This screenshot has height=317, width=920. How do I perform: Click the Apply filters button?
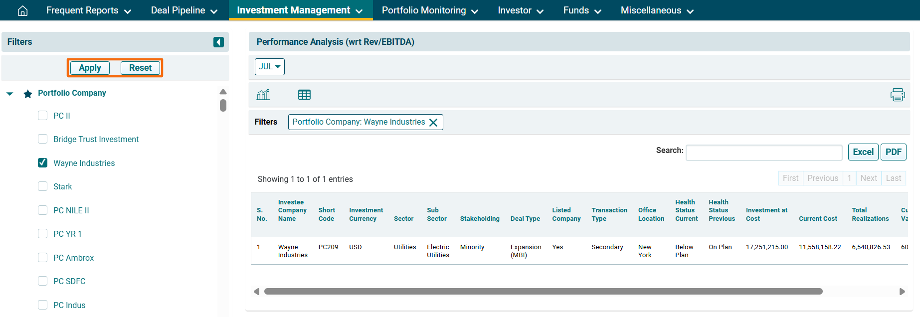coord(90,68)
